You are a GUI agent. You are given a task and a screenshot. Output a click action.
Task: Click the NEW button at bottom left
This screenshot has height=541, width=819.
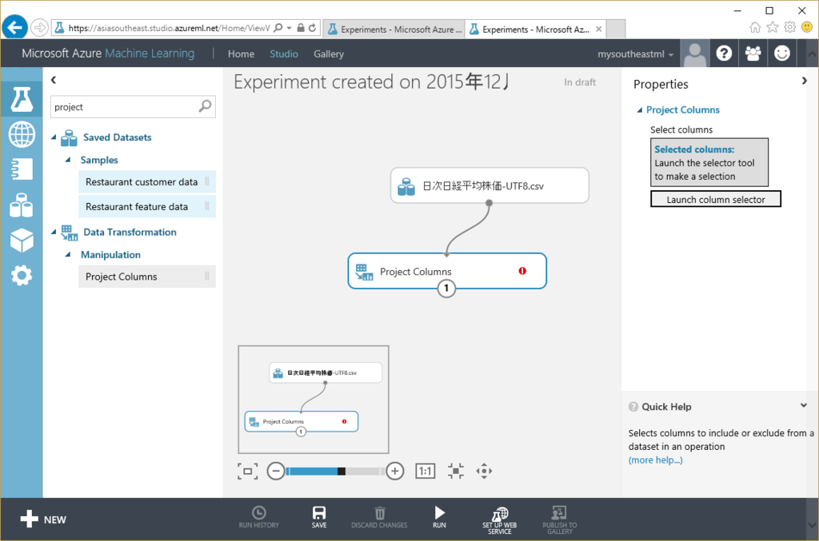coord(43,519)
